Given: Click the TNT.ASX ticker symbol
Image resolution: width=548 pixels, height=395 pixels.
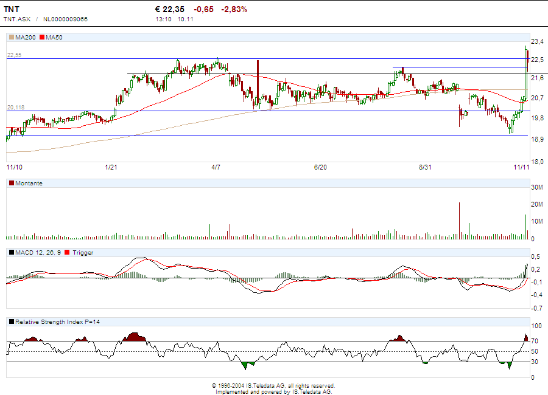Looking at the screenshot, I should [x=17, y=19].
